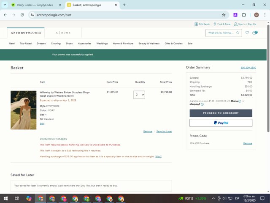Screen dimensions: 270x203
Task: Open the network tray icon
Action: (230, 198)
